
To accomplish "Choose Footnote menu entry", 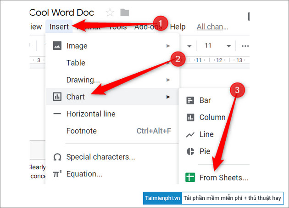I will (112, 131).
